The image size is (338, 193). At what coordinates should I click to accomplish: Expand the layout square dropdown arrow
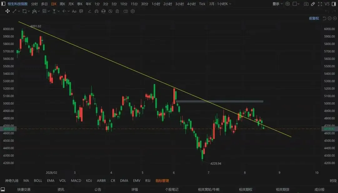click(x=298, y=4)
